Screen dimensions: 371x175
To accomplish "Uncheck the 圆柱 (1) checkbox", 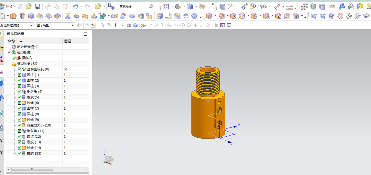I will pyautogui.click(x=19, y=75).
